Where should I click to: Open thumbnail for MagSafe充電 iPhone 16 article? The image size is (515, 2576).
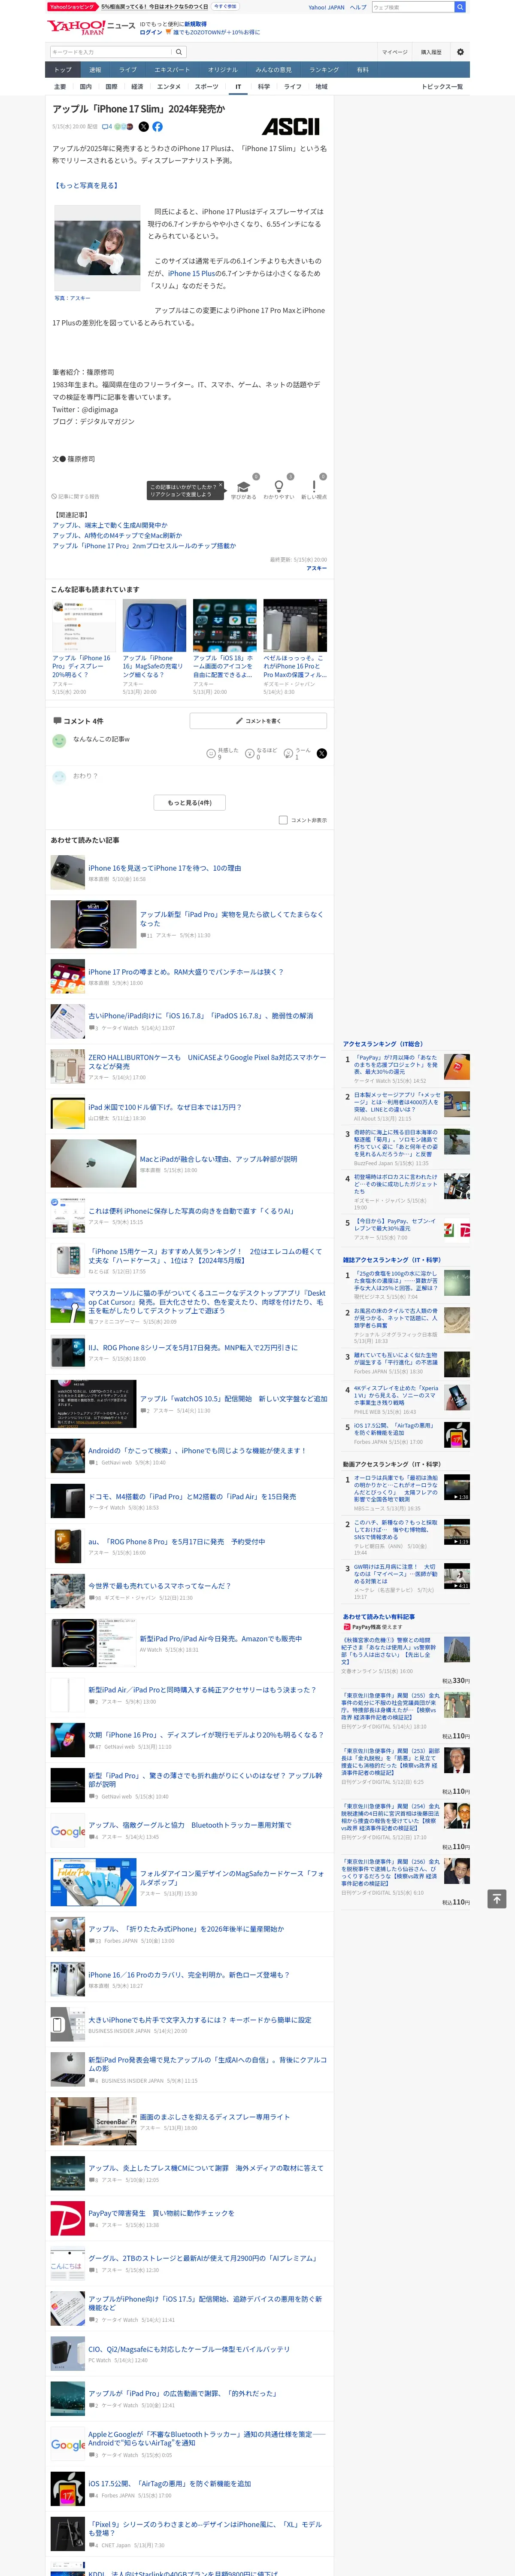154,626
